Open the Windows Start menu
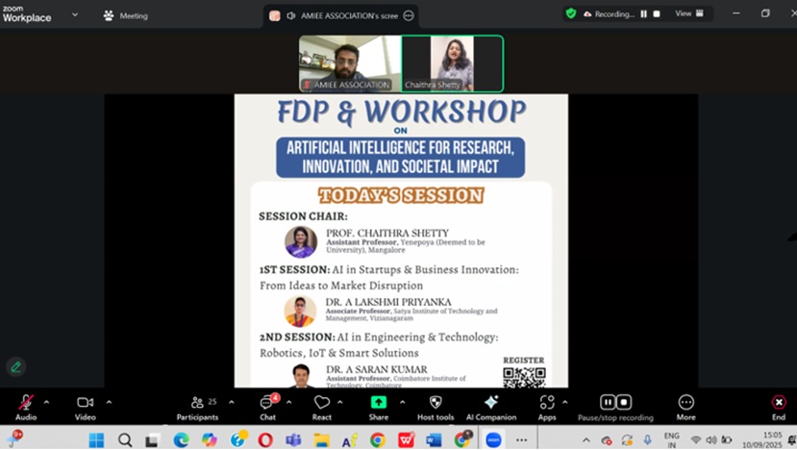 tap(96, 439)
